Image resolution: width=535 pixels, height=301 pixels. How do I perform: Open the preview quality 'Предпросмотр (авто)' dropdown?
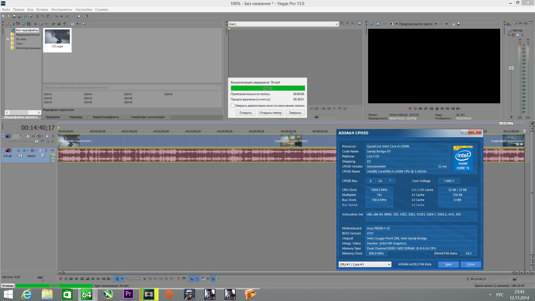click(x=436, y=24)
